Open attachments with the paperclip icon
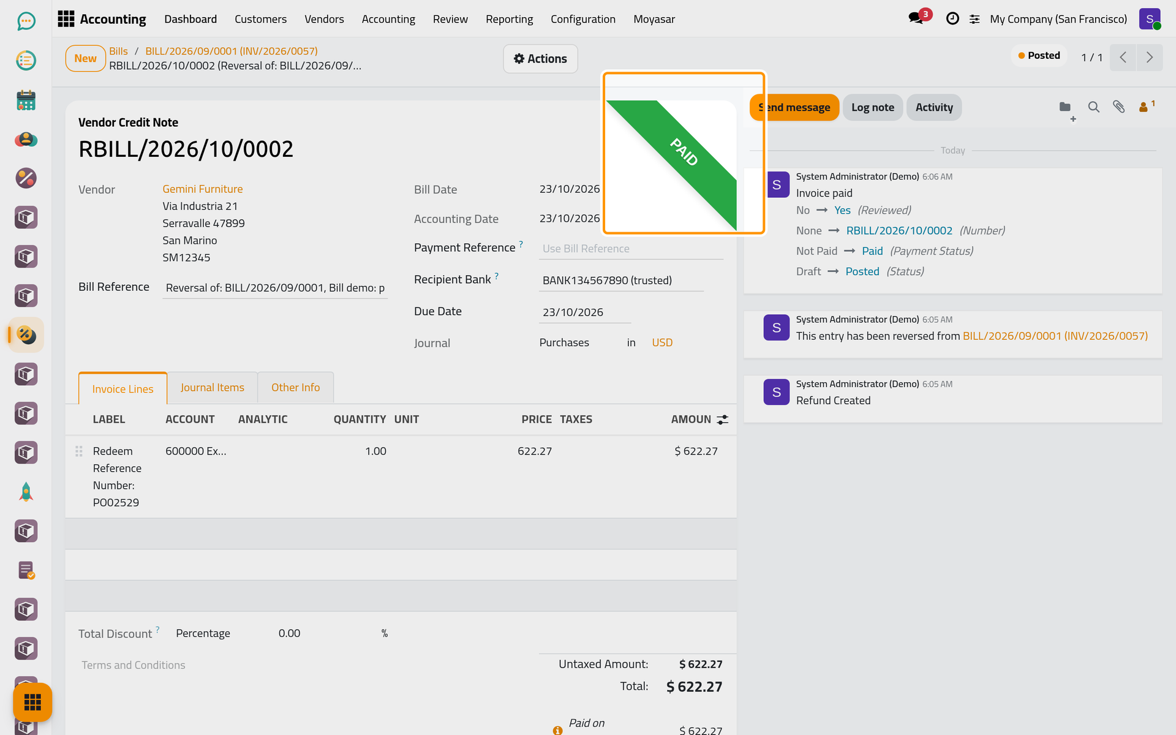 pos(1119,107)
